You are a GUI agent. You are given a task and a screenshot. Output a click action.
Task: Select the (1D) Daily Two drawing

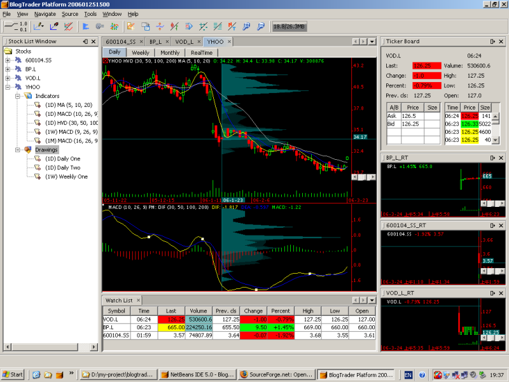62,167
